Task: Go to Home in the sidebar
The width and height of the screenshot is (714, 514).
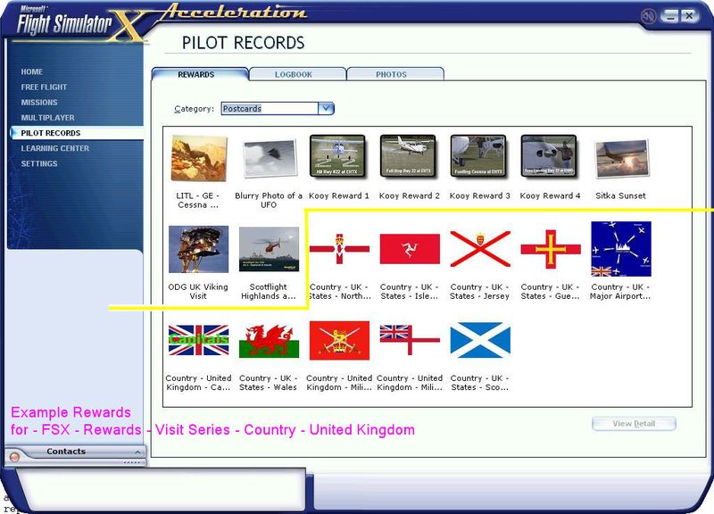Action: (32, 72)
